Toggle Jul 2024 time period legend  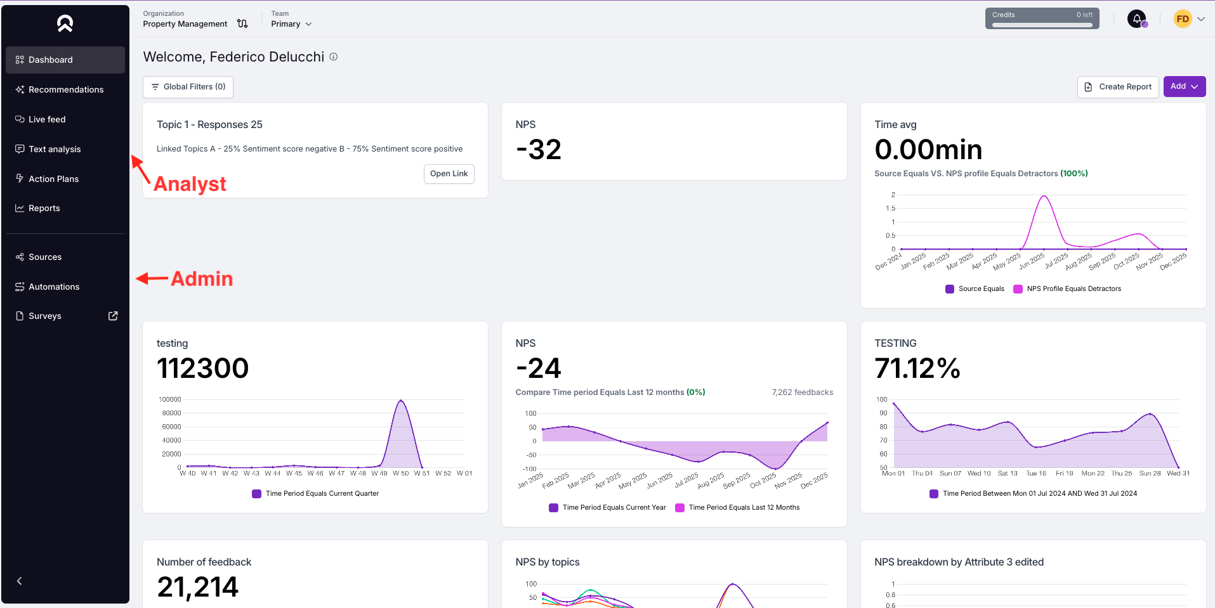point(1033,494)
